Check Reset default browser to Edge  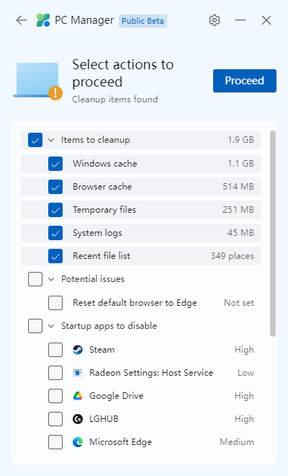coord(55,303)
